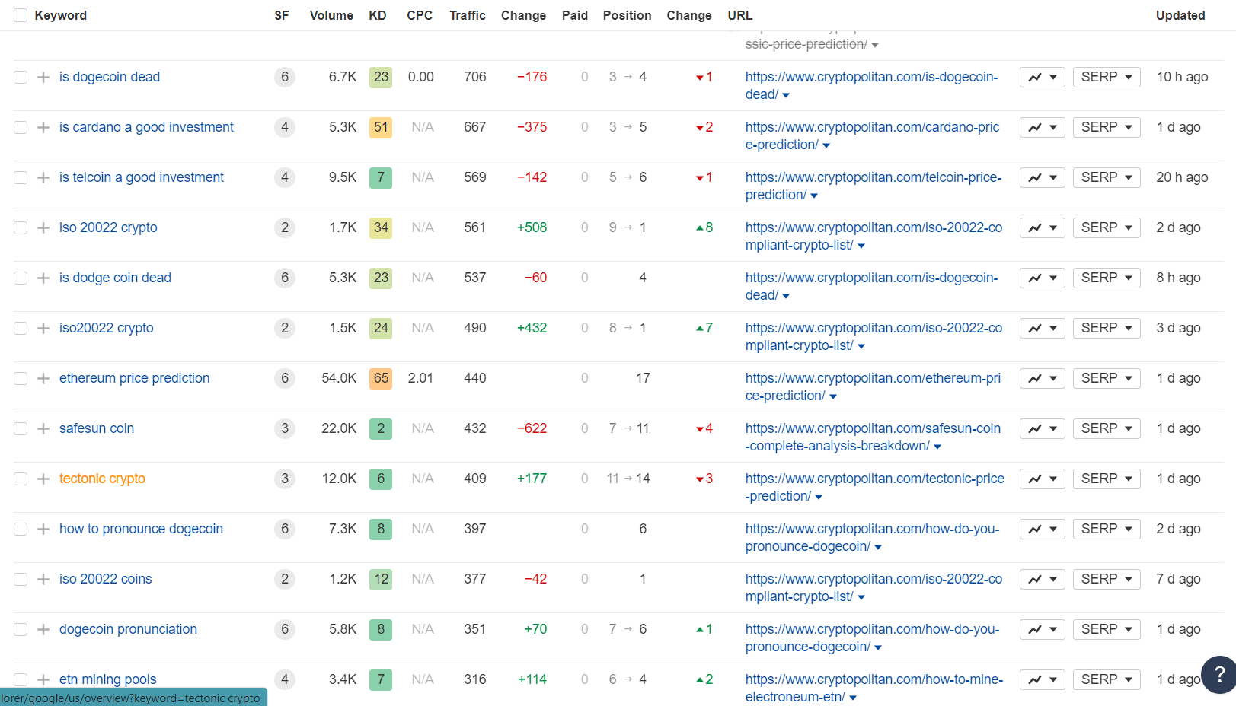Screen dimensions: 1236x706
Task: Click plus icon next to 'iso 20022 crypto'
Action: [43, 227]
